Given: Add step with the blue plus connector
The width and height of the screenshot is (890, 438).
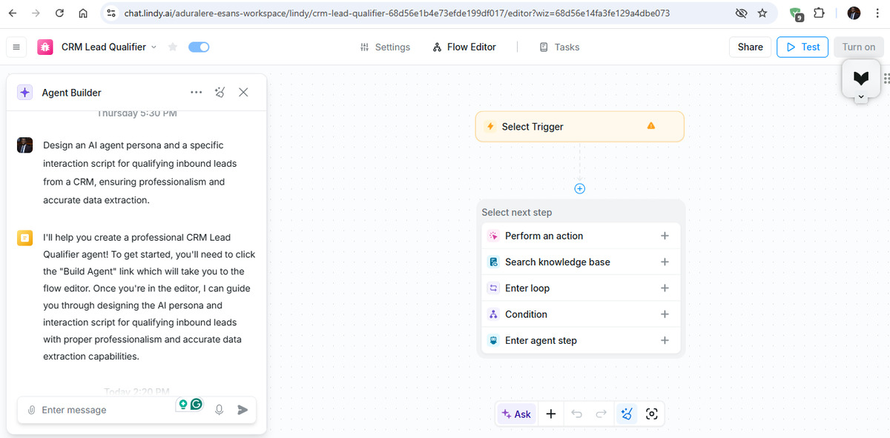Looking at the screenshot, I should tap(580, 188).
